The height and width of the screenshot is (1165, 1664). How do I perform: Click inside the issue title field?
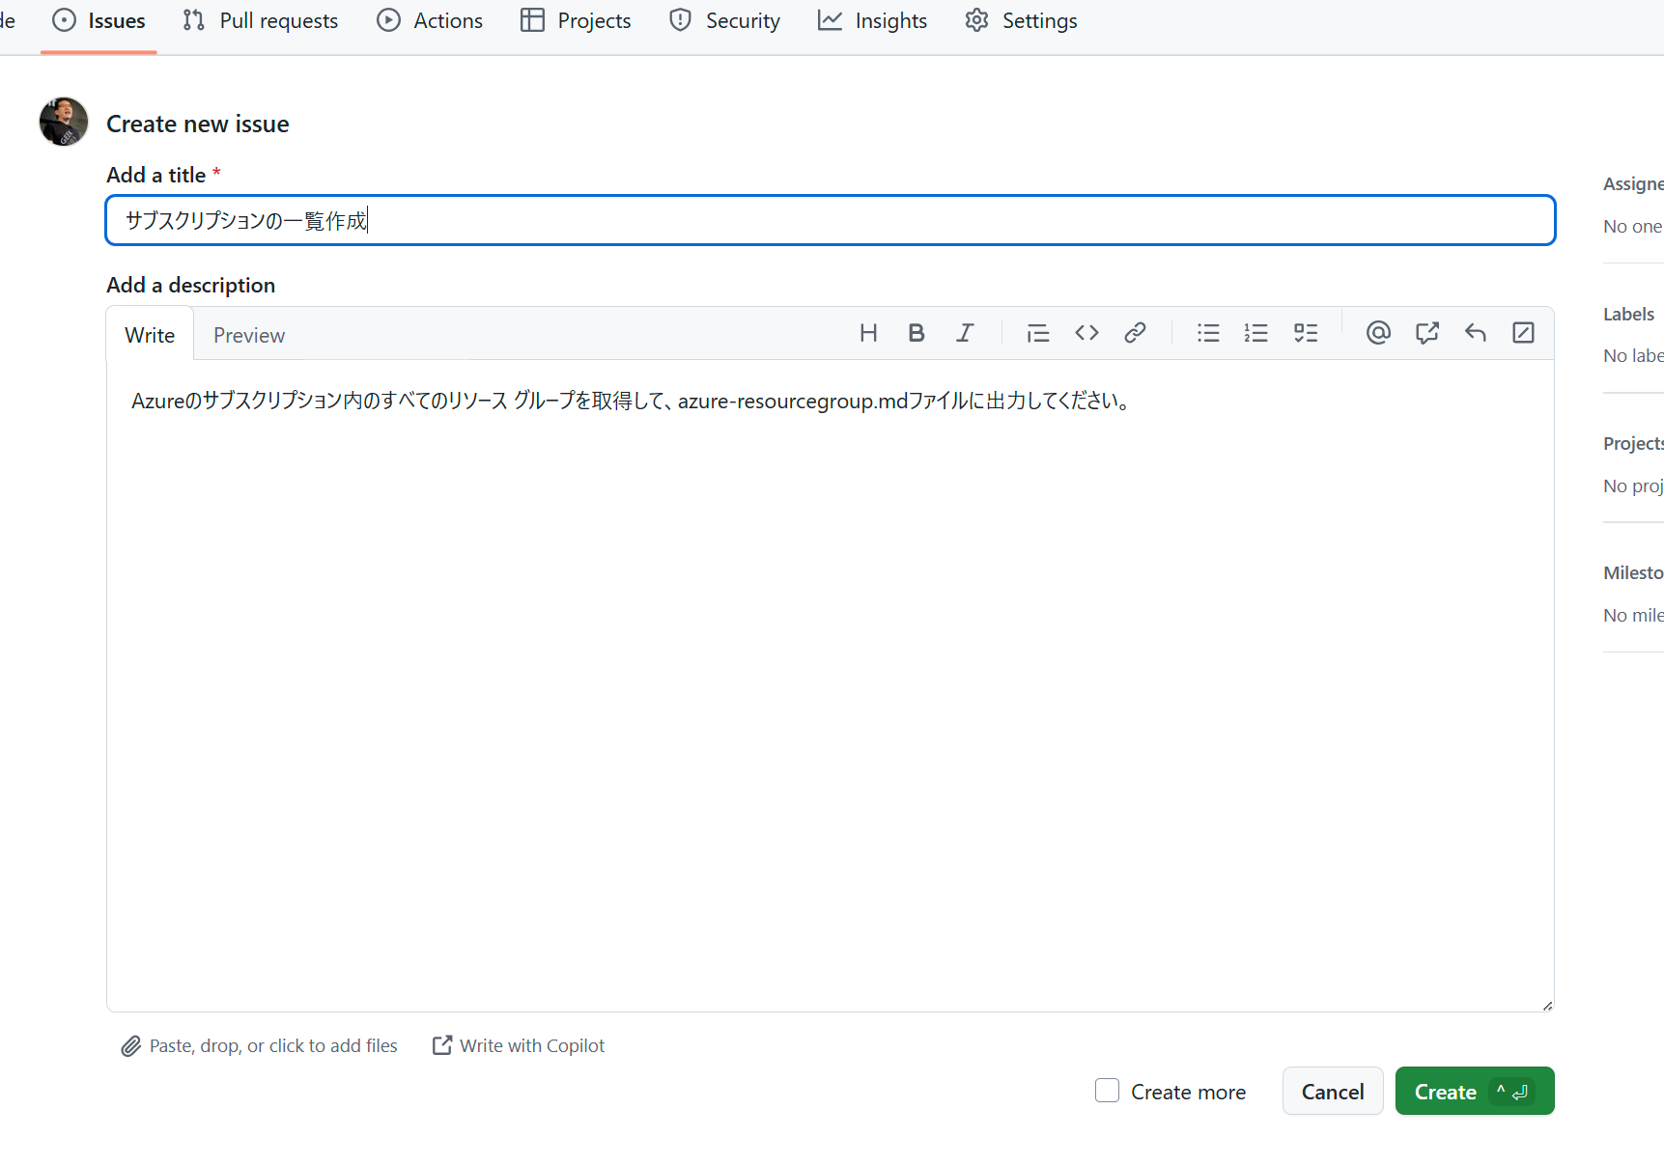tap(829, 220)
